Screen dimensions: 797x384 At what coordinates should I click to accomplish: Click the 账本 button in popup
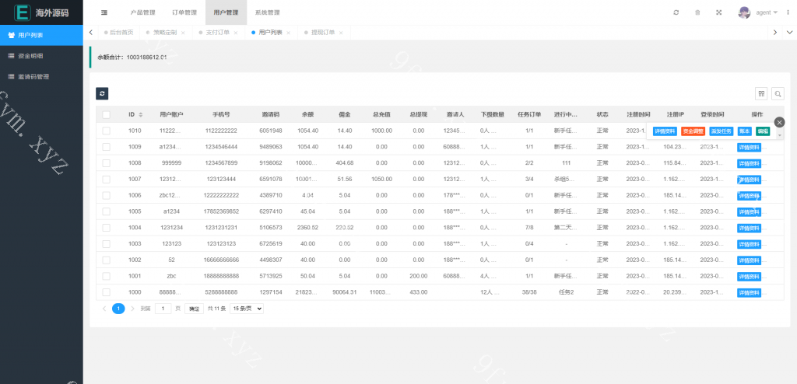click(745, 131)
